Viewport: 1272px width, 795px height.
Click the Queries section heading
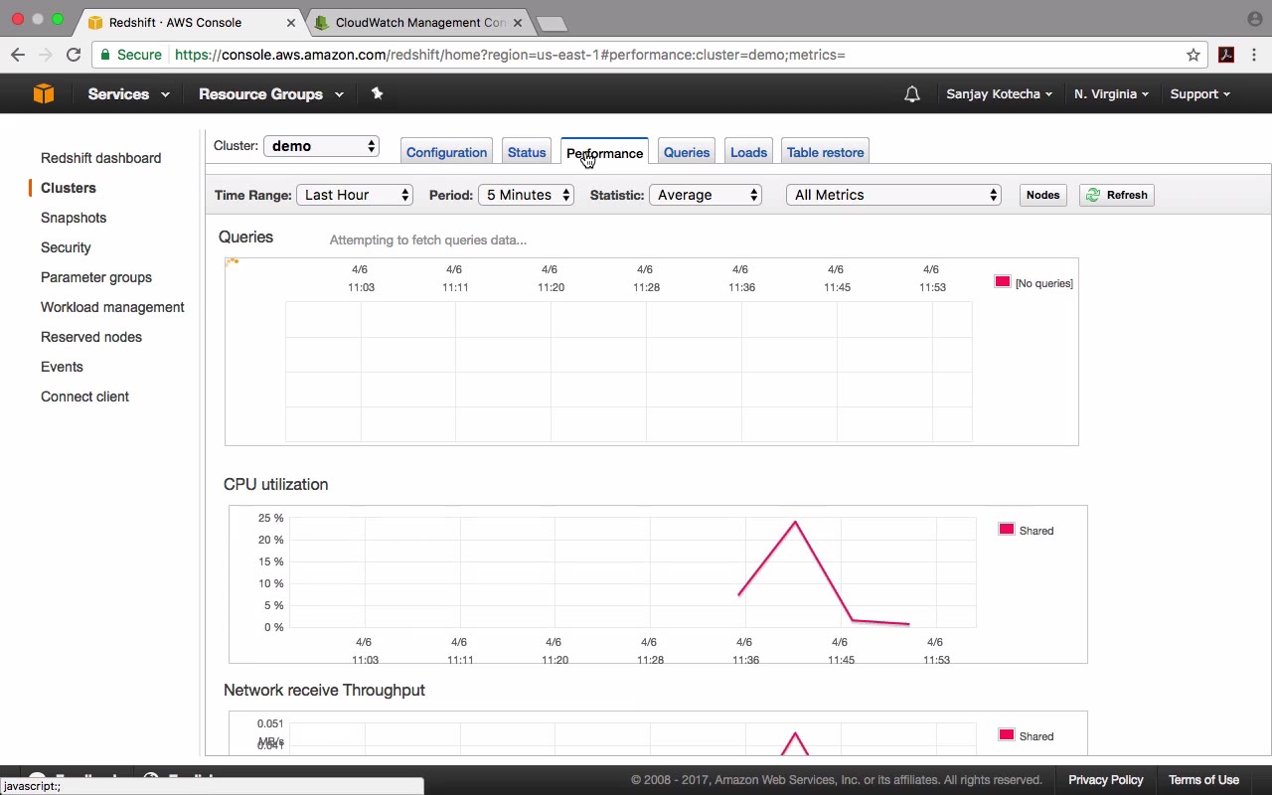[x=245, y=237]
